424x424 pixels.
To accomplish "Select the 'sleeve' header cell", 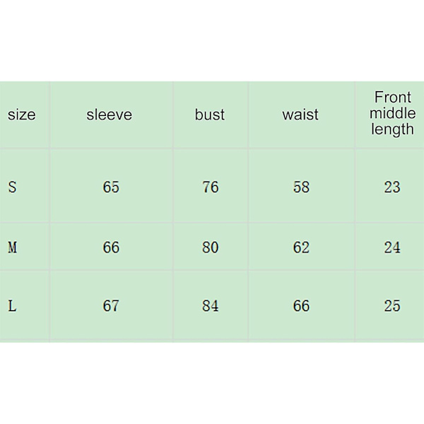I will [x=110, y=114].
